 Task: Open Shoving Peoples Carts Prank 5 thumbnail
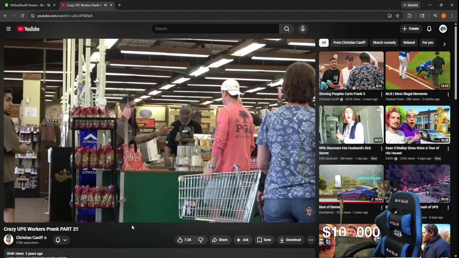click(351, 70)
